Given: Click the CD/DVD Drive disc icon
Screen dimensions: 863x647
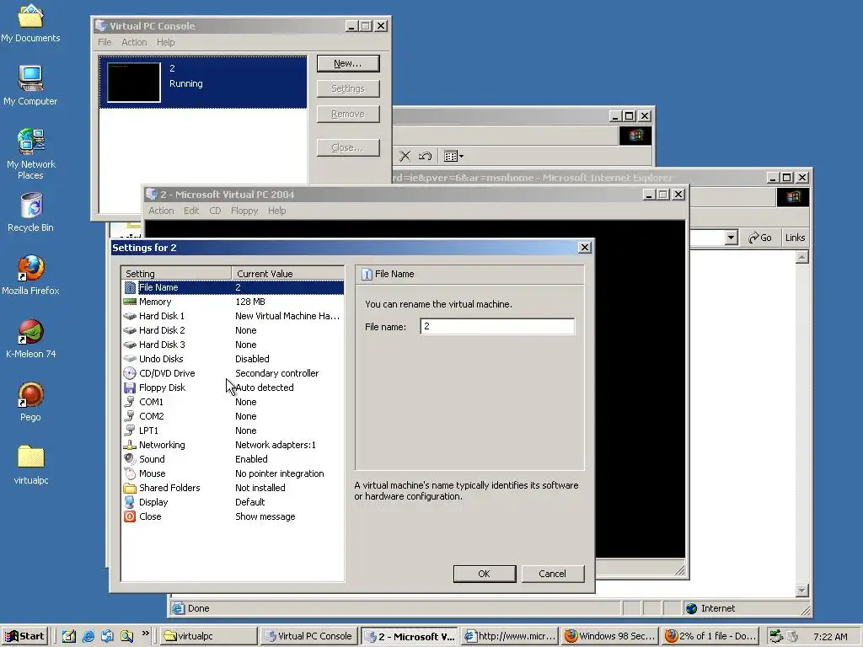Looking at the screenshot, I should coord(130,373).
